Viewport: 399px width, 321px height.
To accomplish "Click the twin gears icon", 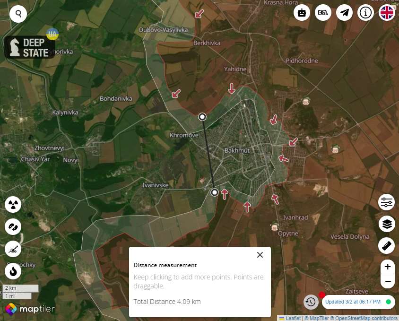I will pyautogui.click(x=13, y=227).
